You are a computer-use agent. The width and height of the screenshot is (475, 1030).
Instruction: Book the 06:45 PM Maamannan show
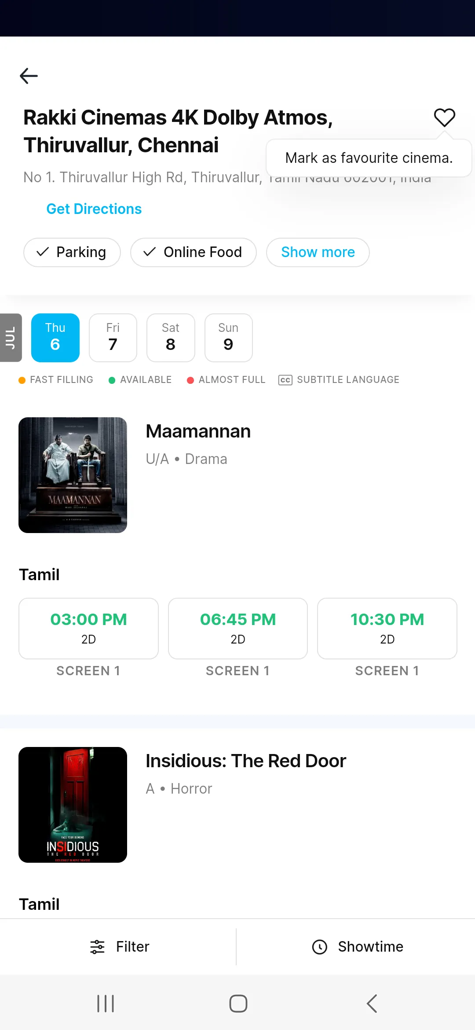pos(238,628)
